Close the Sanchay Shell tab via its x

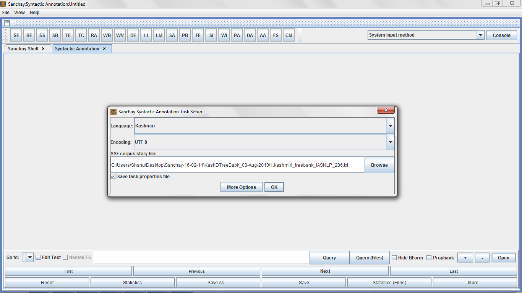pyautogui.click(x=43, y=48)
